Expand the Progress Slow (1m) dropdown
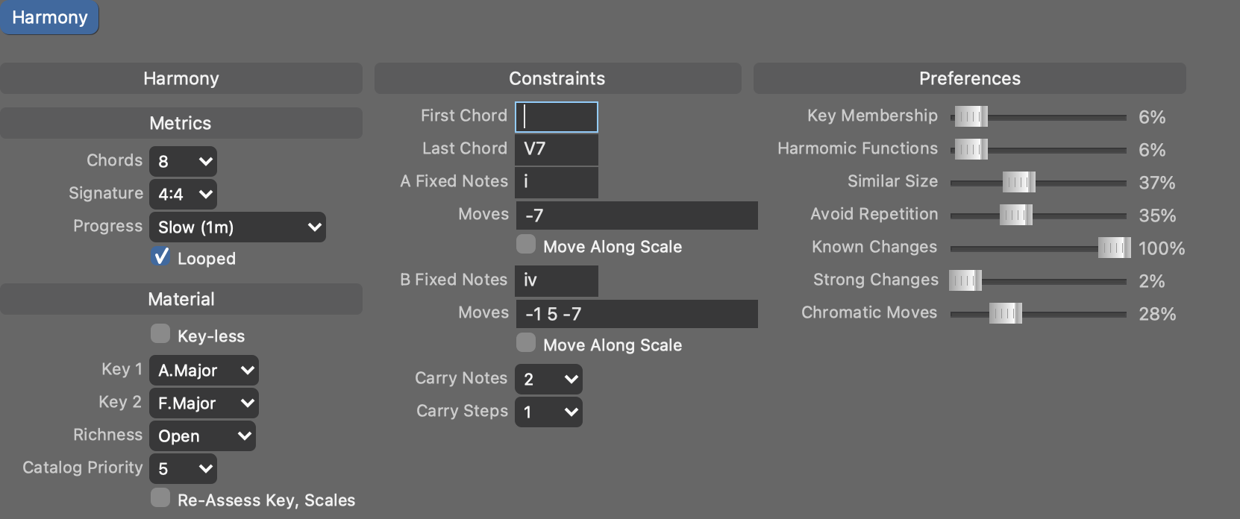 pyautogui.click(x=237, y=227)
